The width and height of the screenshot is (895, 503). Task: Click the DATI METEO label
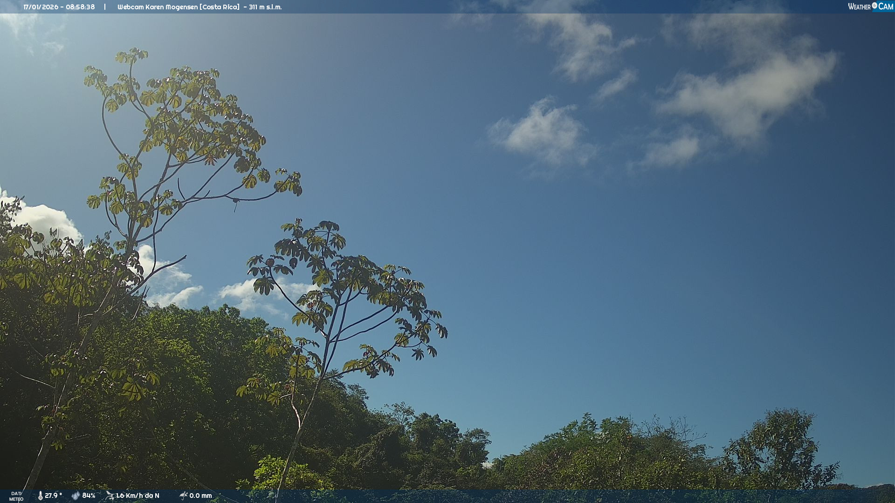pyautogui.click(x=16, y=496)
